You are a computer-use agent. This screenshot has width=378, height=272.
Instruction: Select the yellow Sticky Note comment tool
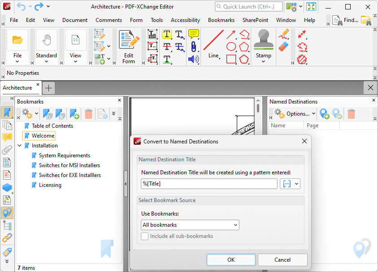[x=194, y=34]
